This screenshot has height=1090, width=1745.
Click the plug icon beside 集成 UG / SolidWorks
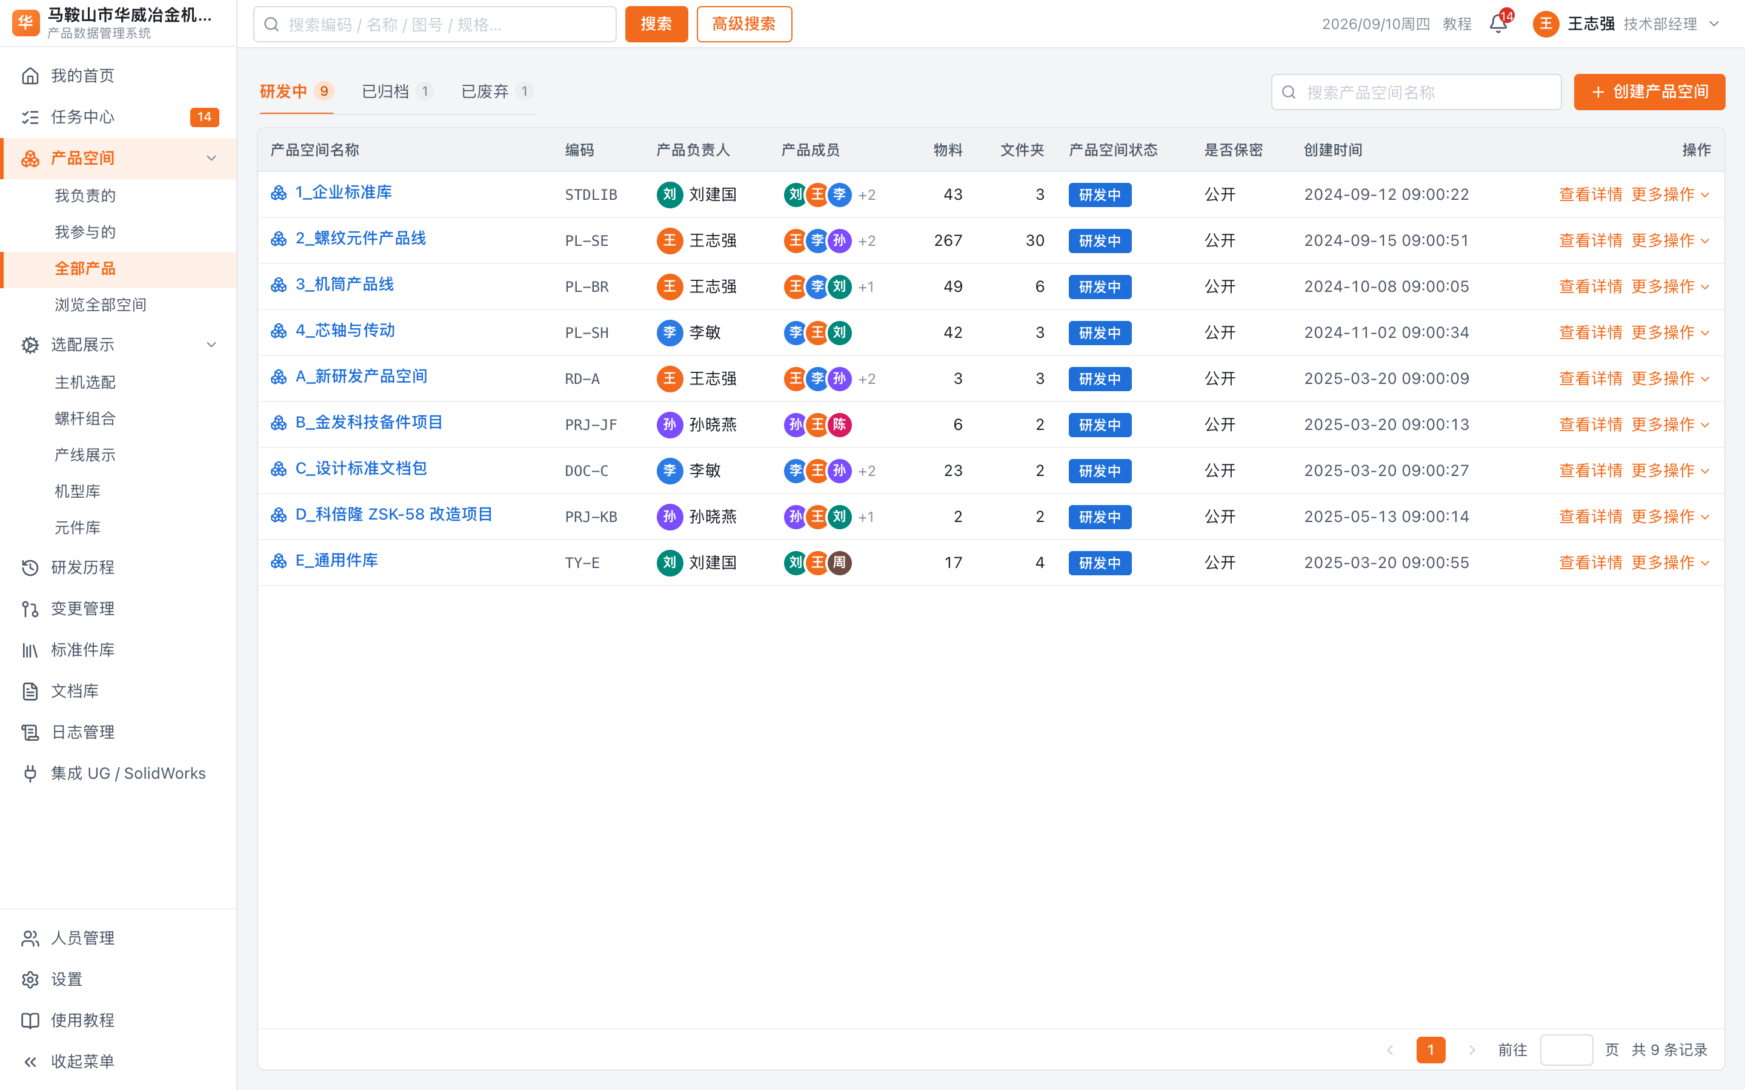30,773
